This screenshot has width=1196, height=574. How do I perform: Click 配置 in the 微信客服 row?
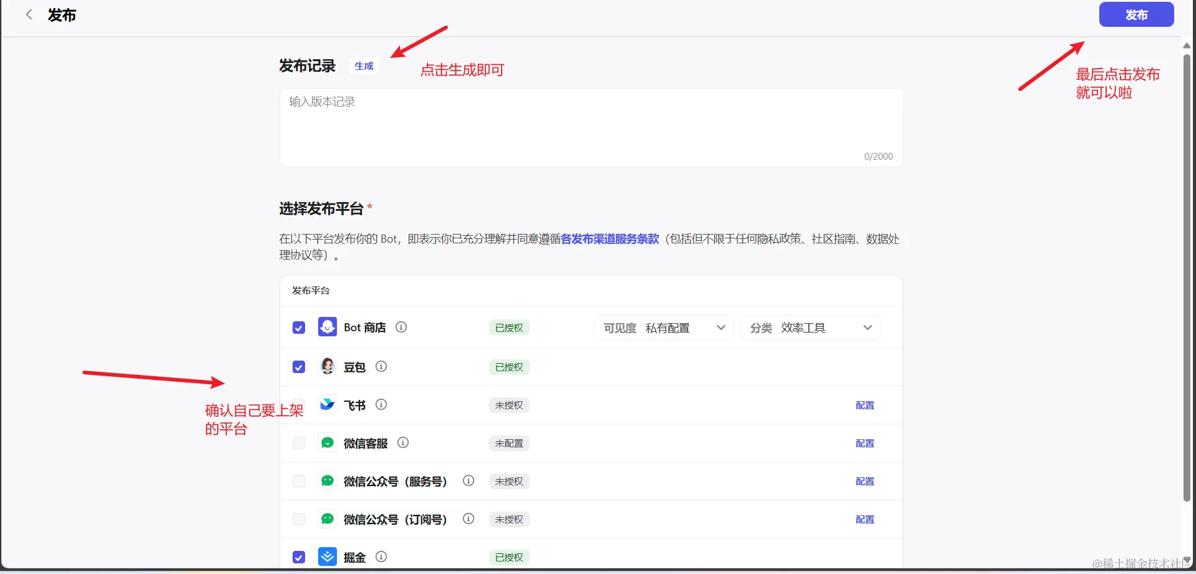865,444
